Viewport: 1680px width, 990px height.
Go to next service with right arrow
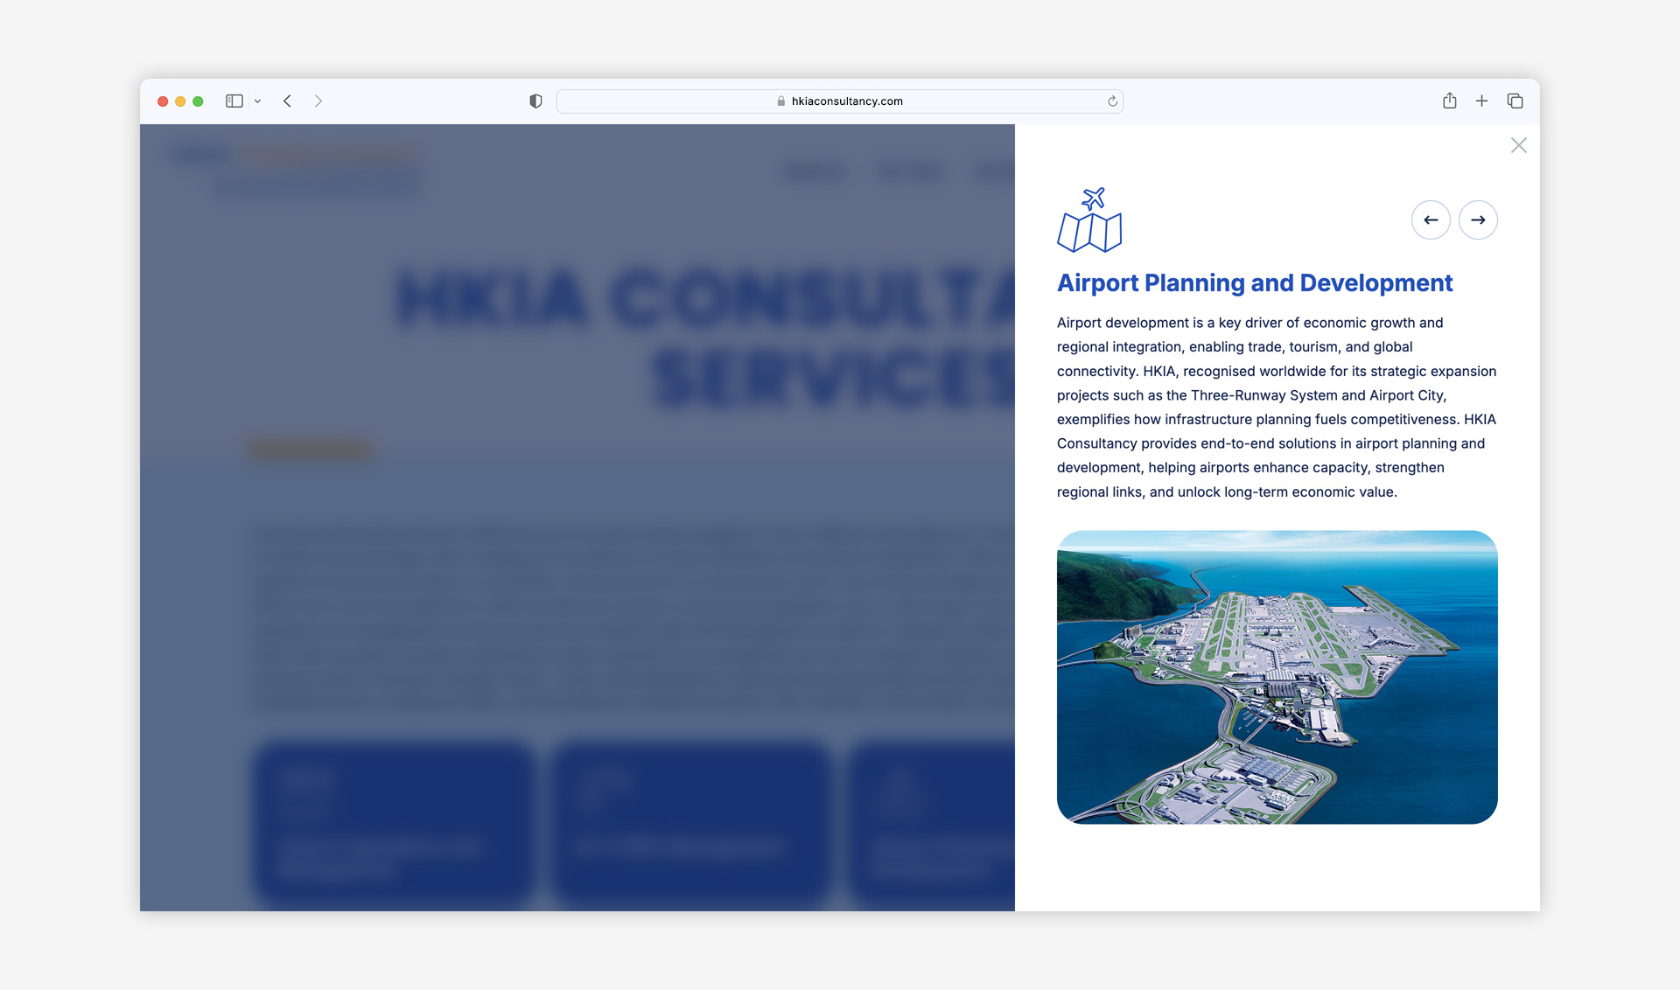coord(1478,220)
